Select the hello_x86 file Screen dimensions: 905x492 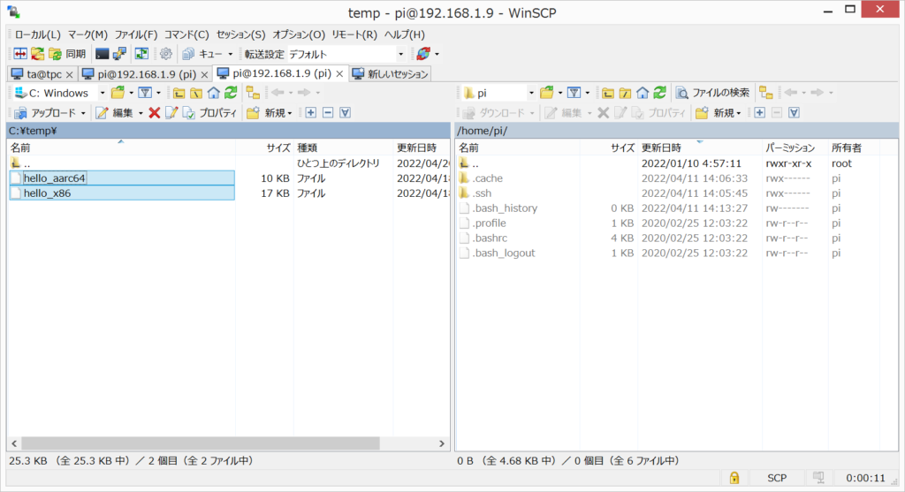122,193
